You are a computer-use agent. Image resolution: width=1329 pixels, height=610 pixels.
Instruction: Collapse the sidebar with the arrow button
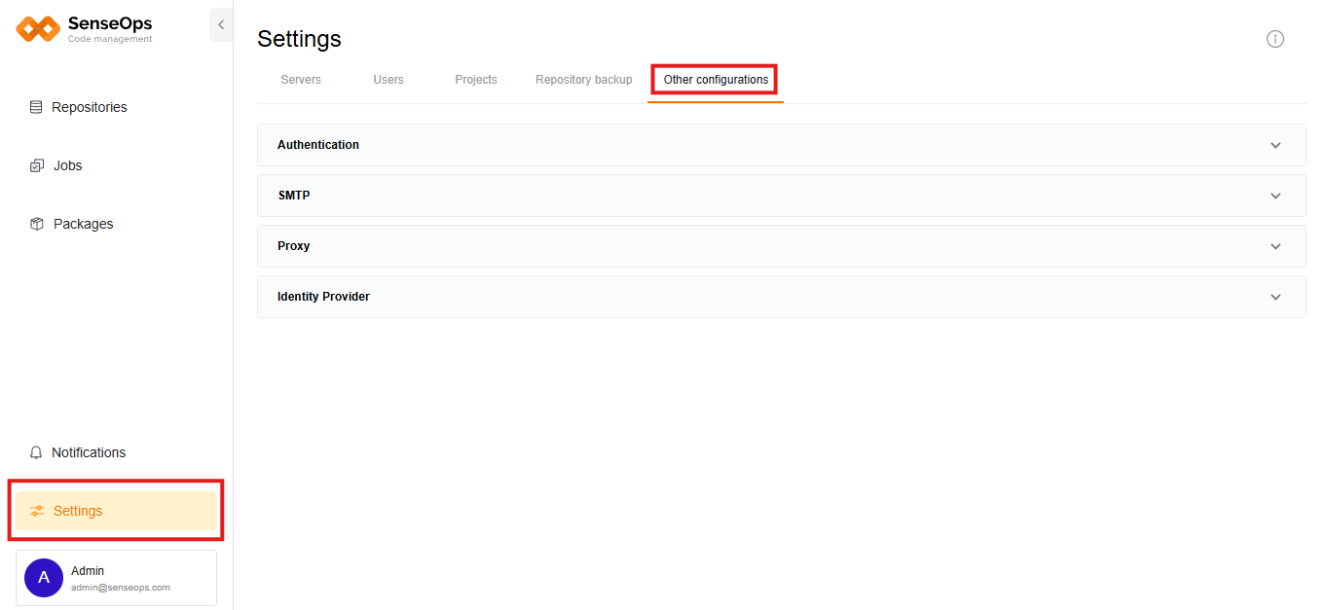click(x=221, y=25)
